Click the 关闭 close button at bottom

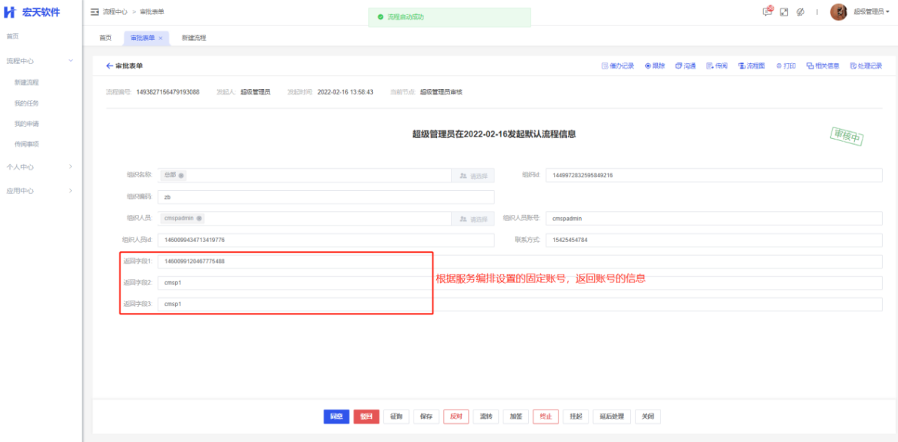647,417
